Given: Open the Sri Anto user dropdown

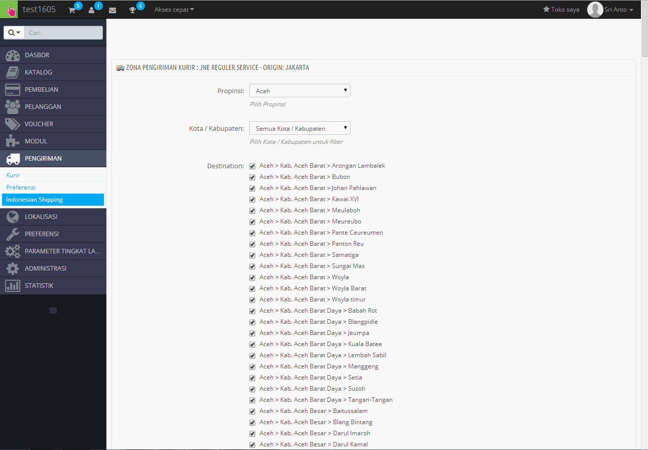Looking at the screenshot, I should pyautogui.click(x=619, y=10).
